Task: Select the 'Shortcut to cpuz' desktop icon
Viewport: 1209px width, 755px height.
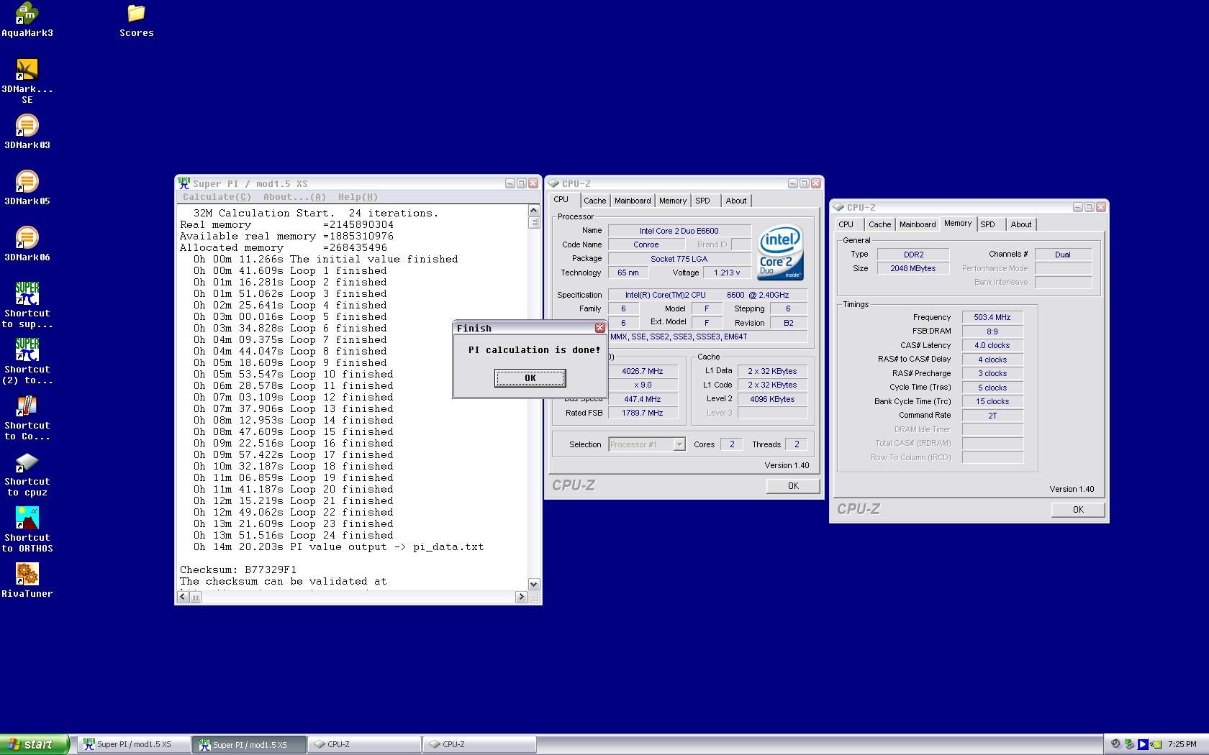Action: click(x=27, y=473)
